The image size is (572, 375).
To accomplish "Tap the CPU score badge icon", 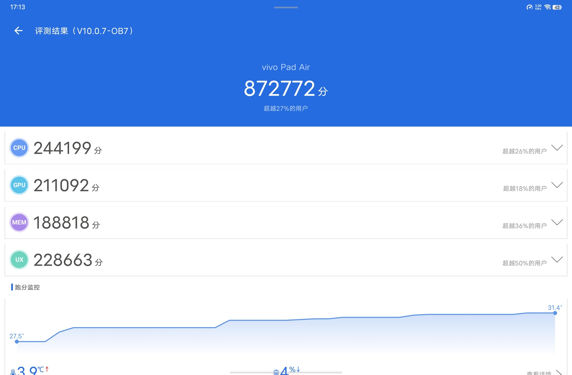I will (x=19, y=148).
